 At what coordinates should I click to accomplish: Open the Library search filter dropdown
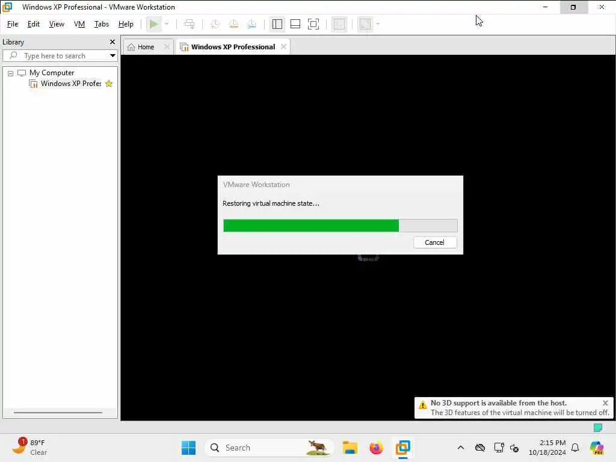pos(112,56)
